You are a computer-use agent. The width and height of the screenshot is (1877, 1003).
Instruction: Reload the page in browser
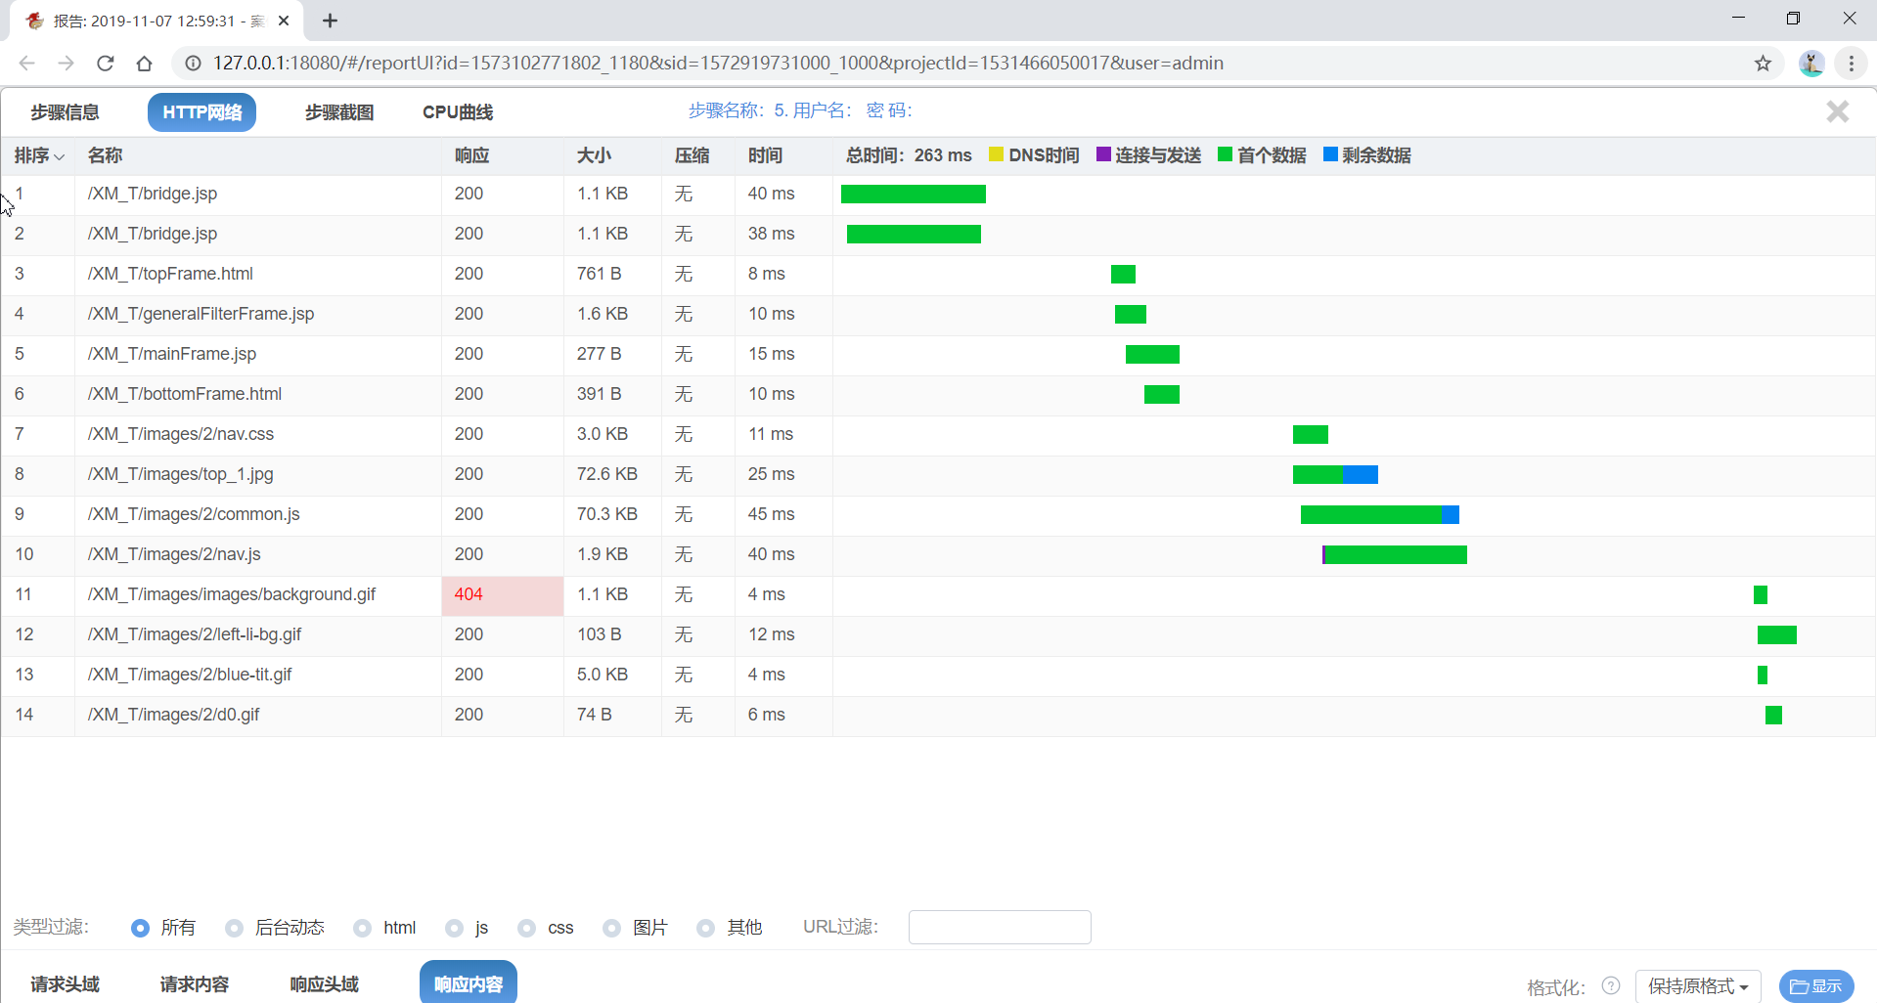pyautogui.click(x=106, y=64)
